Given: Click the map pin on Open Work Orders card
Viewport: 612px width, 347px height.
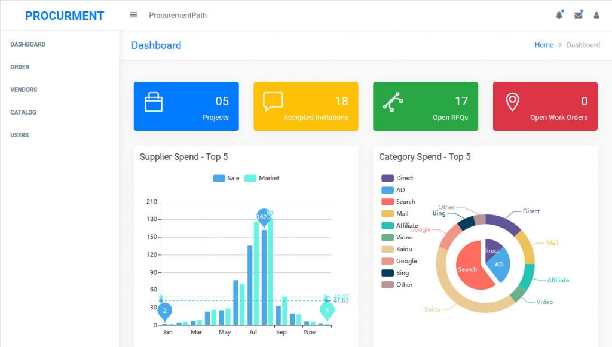Looking at the screenshot, I should click(512, 102).
